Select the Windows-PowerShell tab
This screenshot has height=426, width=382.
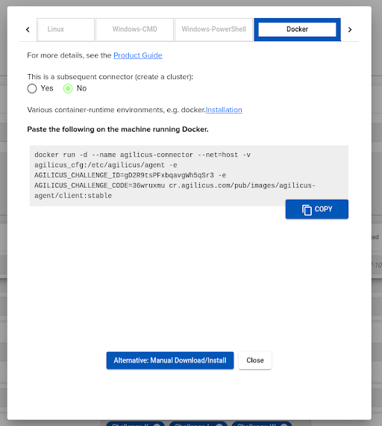214,29
